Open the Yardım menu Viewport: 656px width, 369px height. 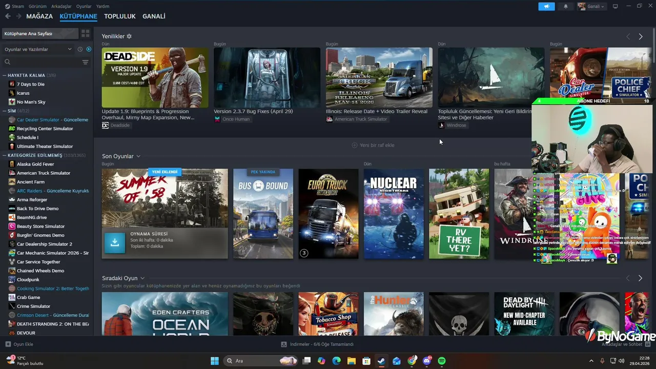click(x=103, y=6)
